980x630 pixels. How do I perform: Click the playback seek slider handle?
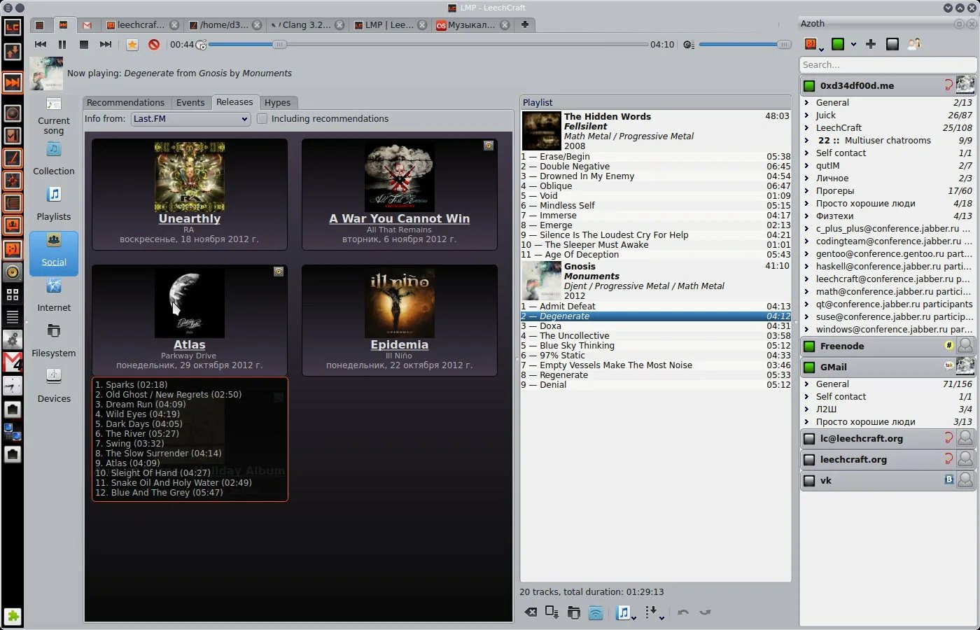(x=279, y=45)
